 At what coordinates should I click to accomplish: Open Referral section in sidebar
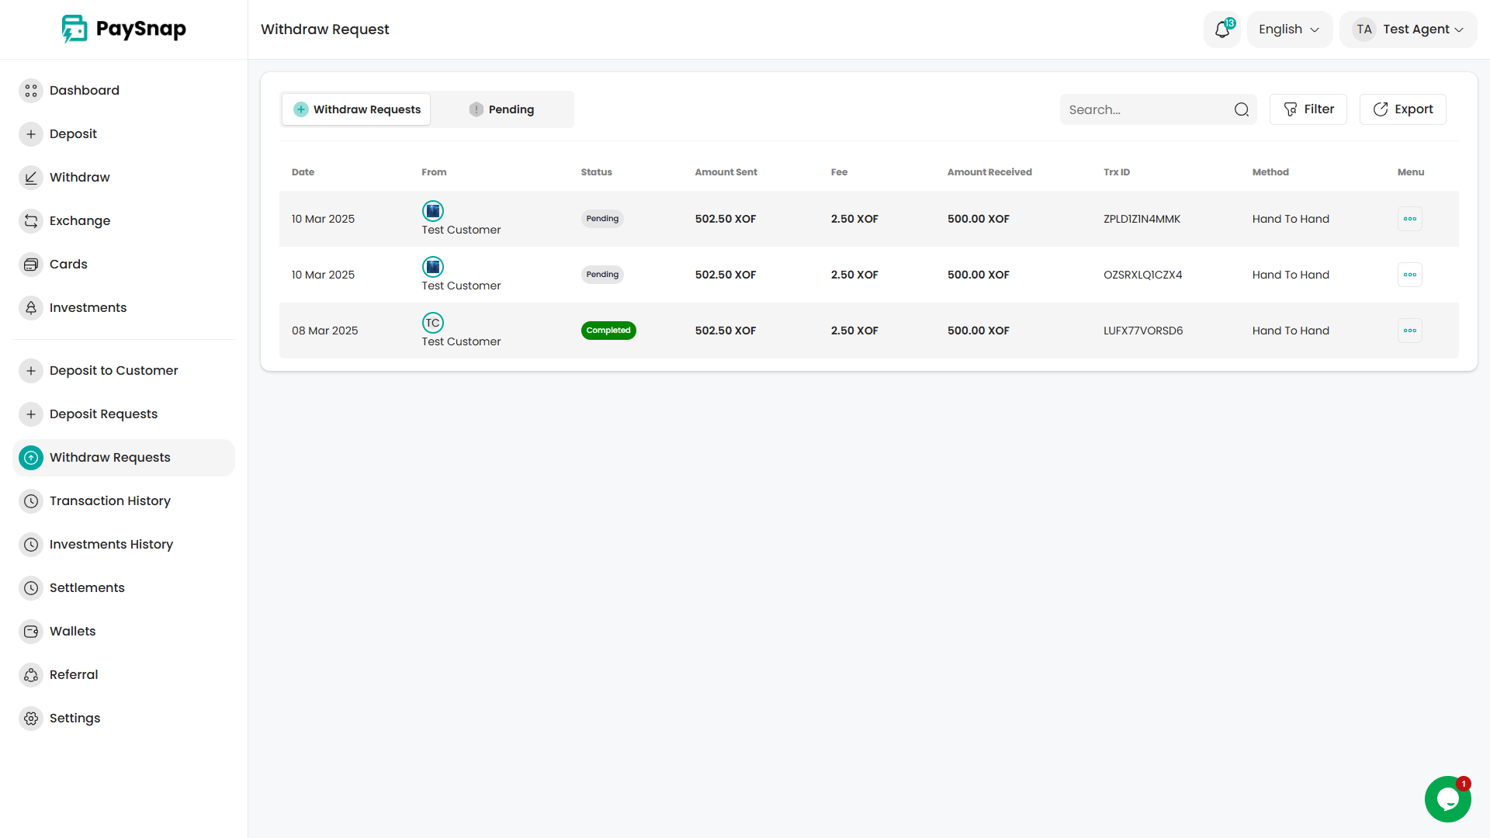point(74,675)
